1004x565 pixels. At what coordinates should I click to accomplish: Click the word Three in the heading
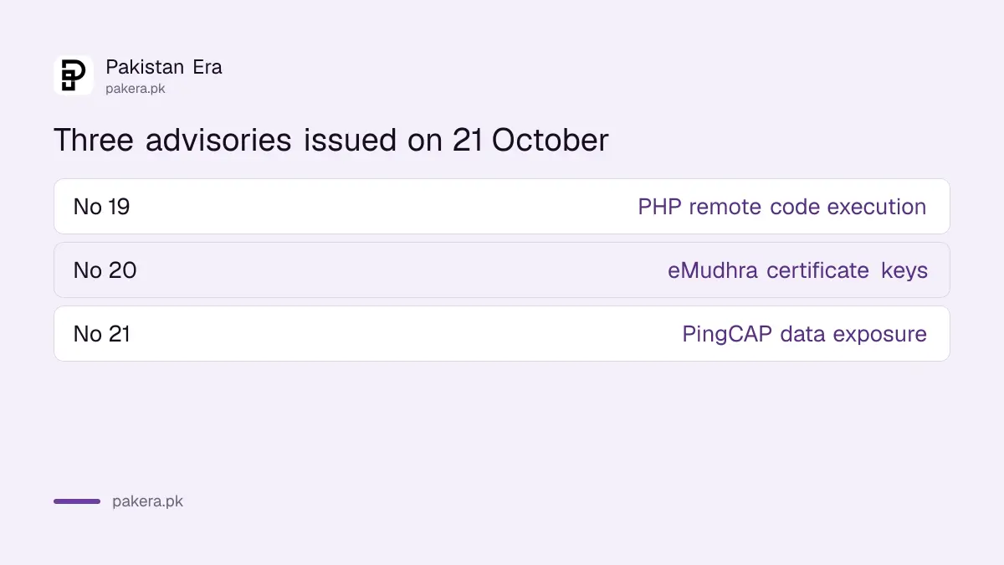point(94,140)
